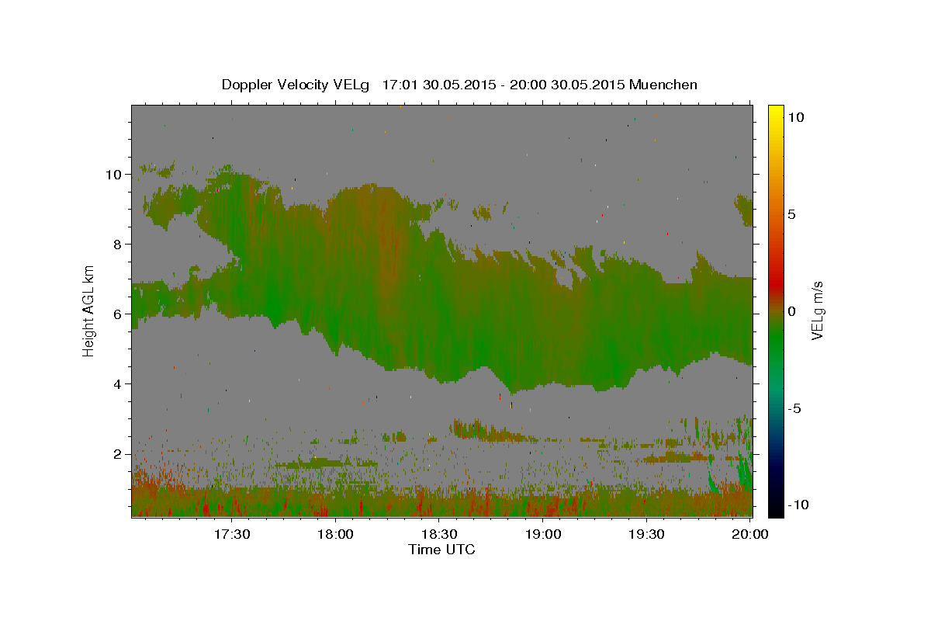Click the 'Time UTC' axis label
The height and width of the screenshot is (621, 931).
click(442, 550)
